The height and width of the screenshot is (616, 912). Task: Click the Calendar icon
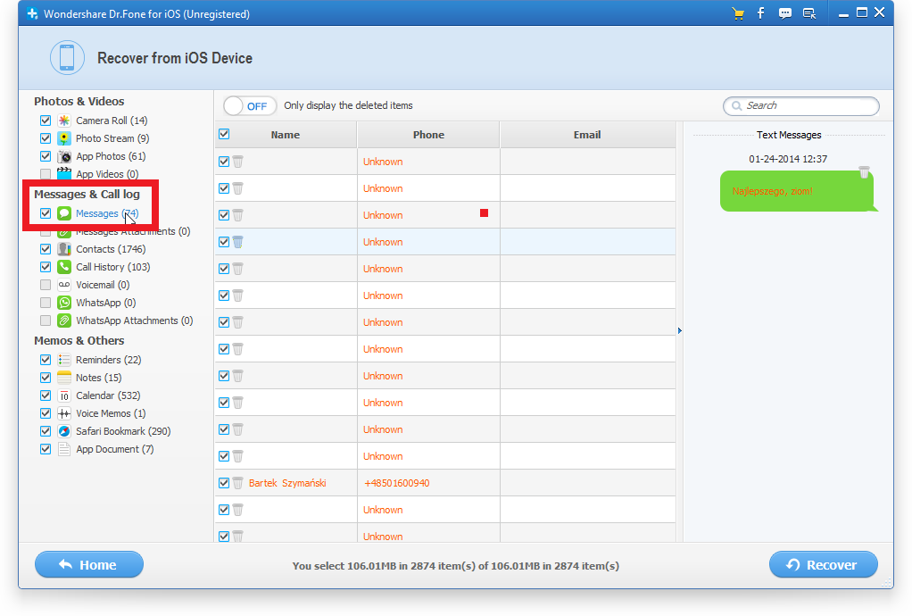coord(64,395)
